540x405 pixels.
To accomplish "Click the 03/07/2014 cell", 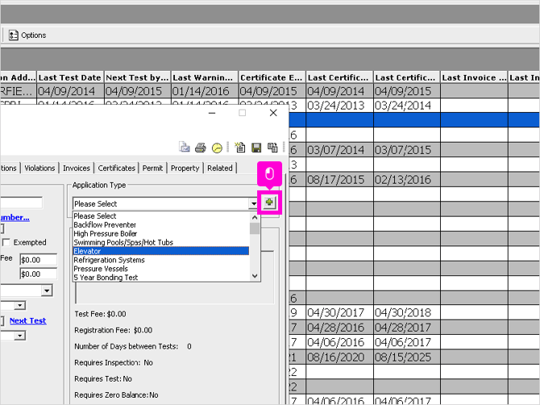I will click(x=339, y=150).
